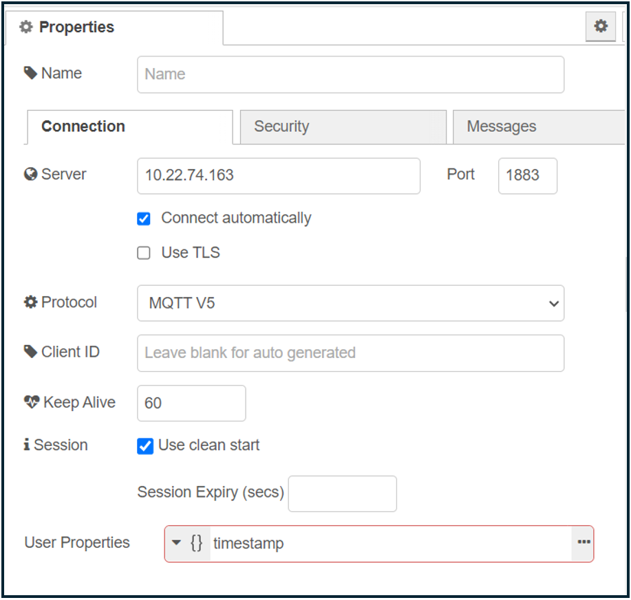Click the tag icon beside Client ID
This screenshot has width=631, height=600.
[x=30, y=352]
